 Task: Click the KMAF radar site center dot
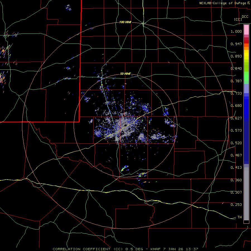coord(125,125)
